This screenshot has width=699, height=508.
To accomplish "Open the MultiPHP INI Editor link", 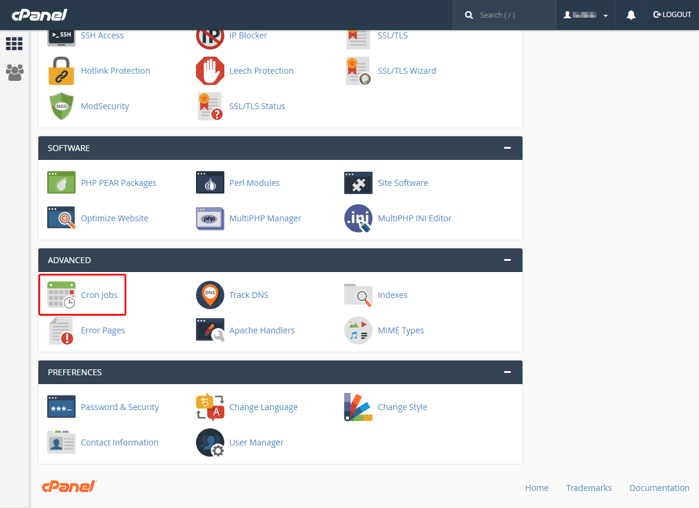I will coord(414,218).
